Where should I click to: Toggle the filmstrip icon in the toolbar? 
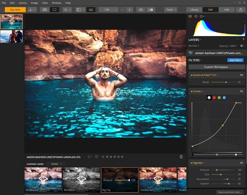pyautogui.click(x=91, y=10)
